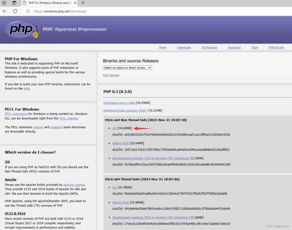Open the workspaces icon in tab bar

[x=4, y=3]
